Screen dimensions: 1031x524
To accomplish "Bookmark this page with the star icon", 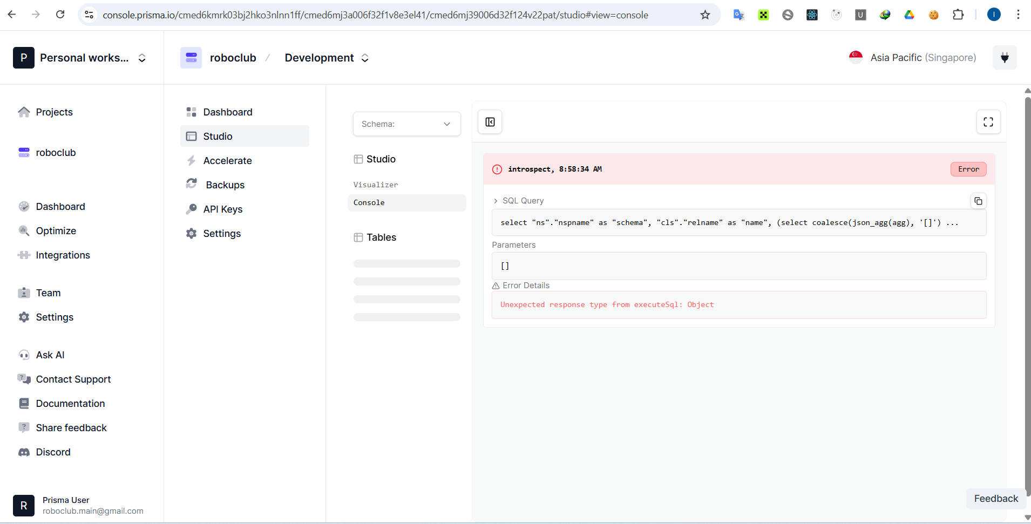I will click(x=705, y=15).
